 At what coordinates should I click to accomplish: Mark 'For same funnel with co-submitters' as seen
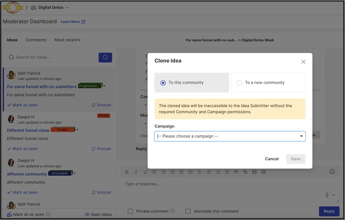pos(23,105)
